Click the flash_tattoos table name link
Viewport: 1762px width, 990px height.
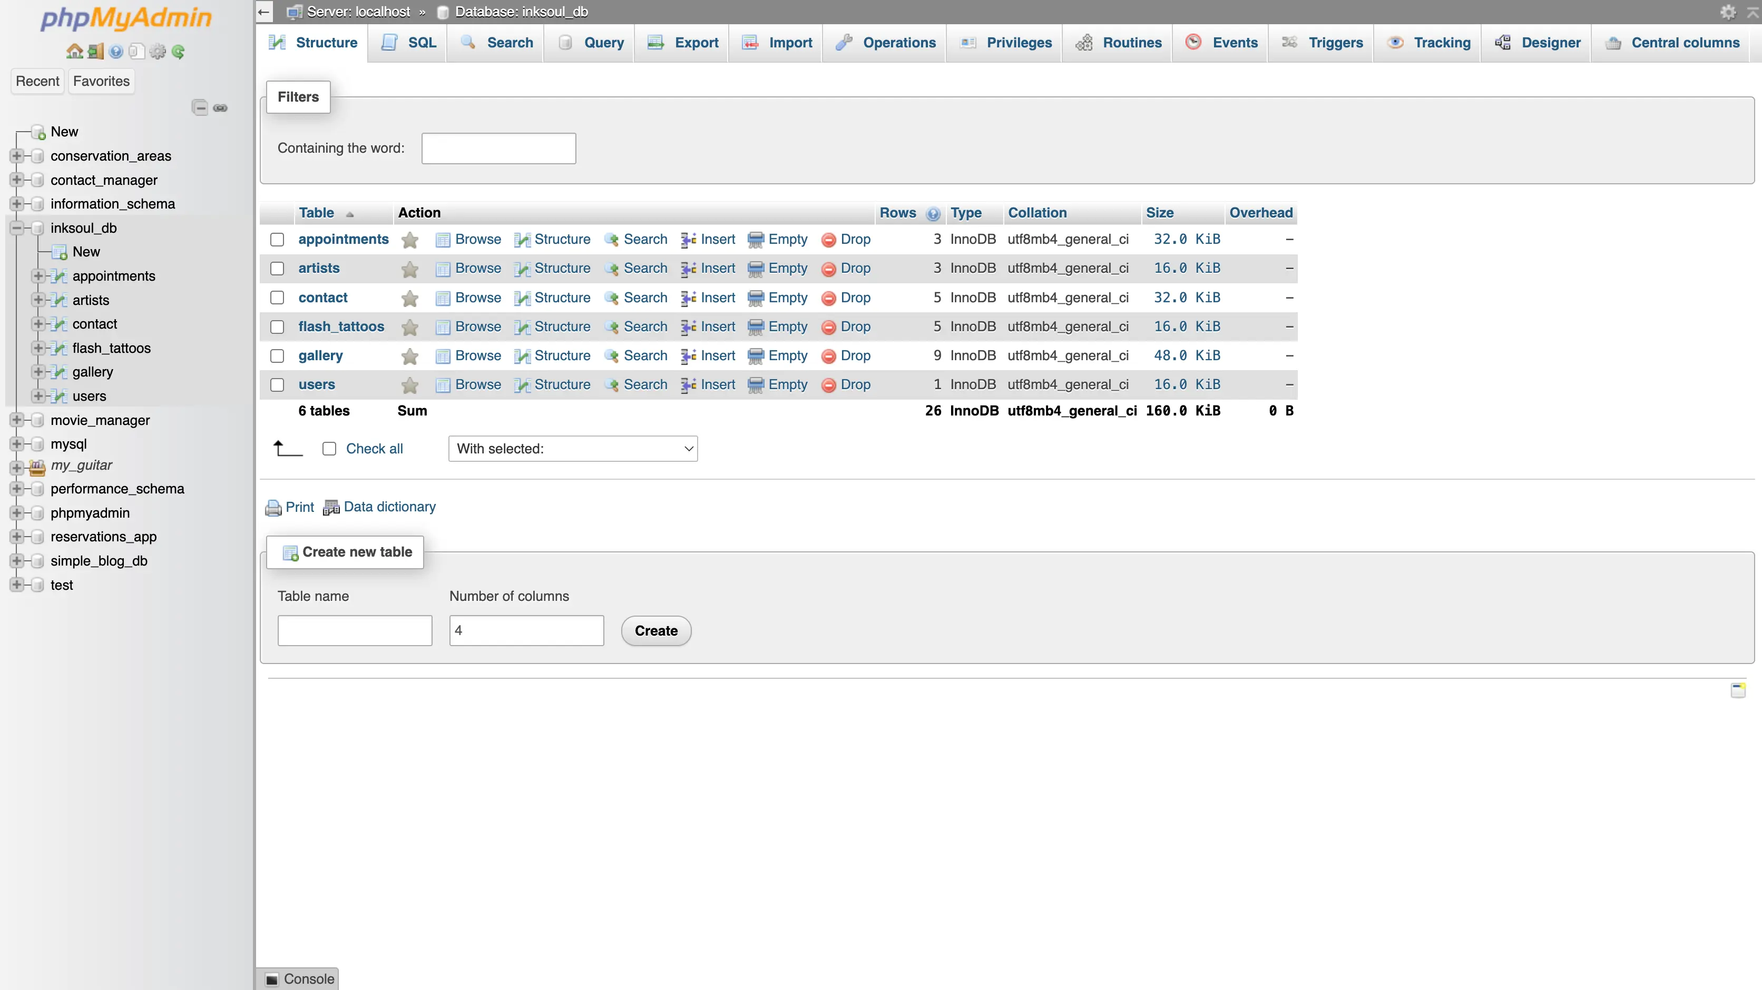341,327
